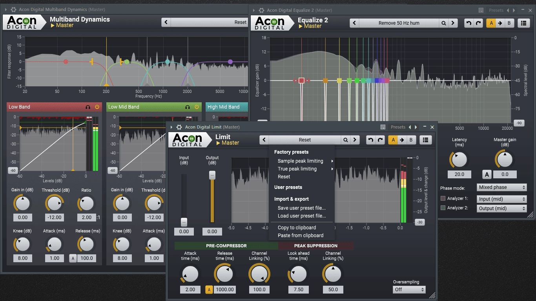
Task: Select Save user preset file...
Action: pos(303,208)
